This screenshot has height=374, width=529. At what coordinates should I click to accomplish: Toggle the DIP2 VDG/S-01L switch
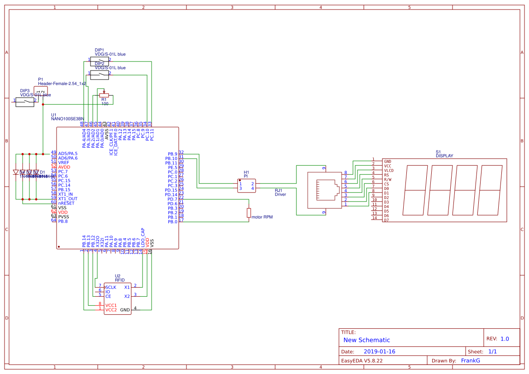pyautogui.click(x=100, y=74)
